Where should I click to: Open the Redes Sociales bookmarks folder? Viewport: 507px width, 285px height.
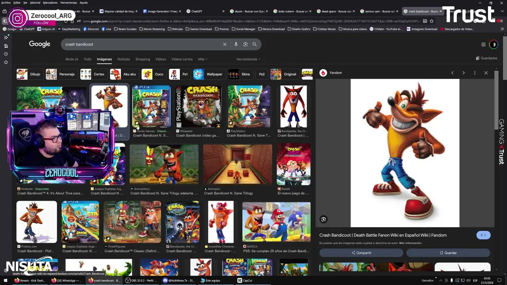point(124,29)
